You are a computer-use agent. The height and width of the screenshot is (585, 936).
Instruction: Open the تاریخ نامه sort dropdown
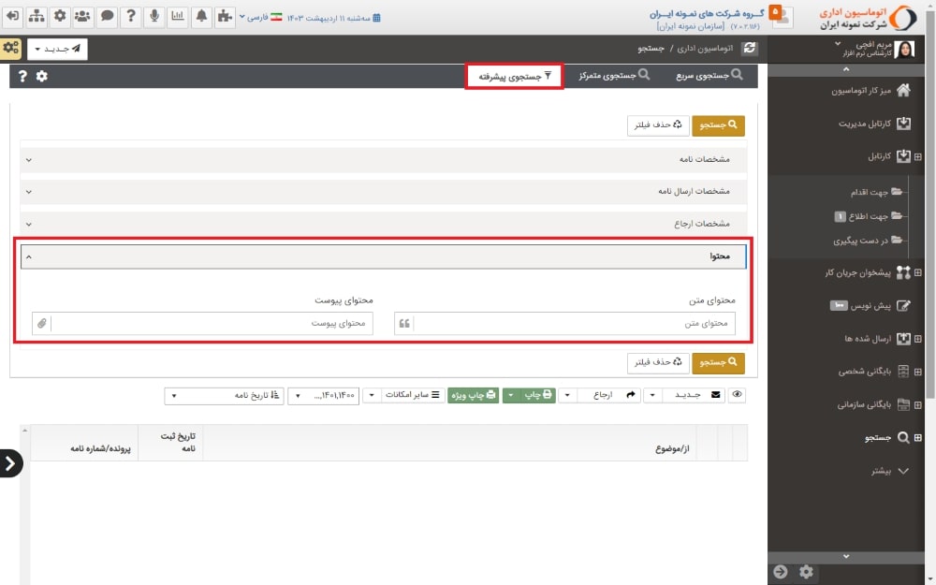(224, 396)
